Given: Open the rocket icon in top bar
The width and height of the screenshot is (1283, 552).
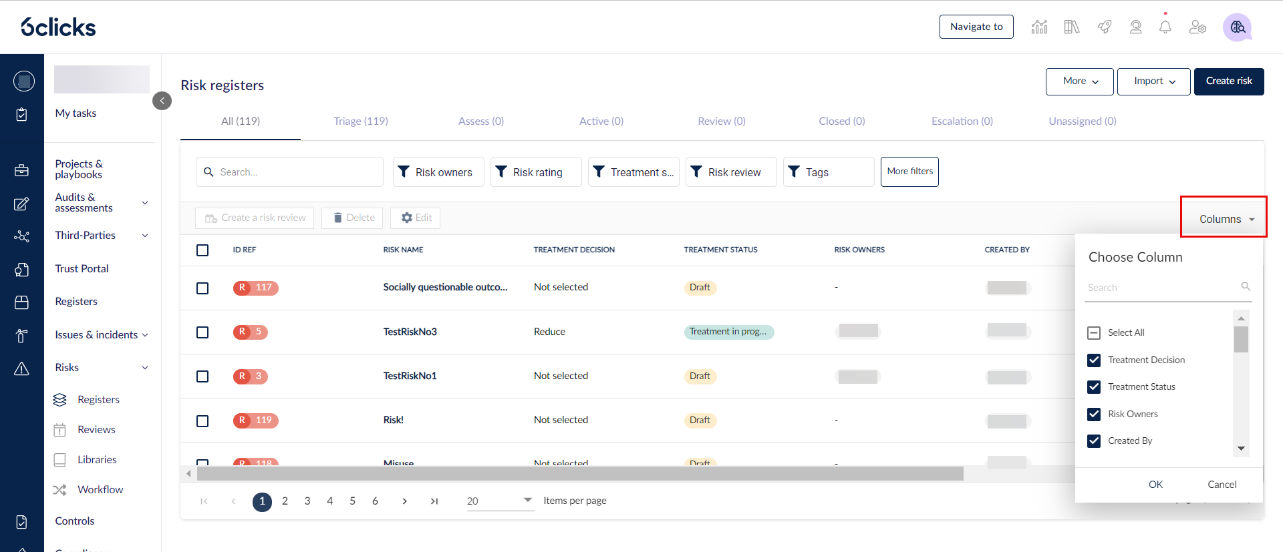Looking at the screenshot, I should click(x=1105, y=27).
